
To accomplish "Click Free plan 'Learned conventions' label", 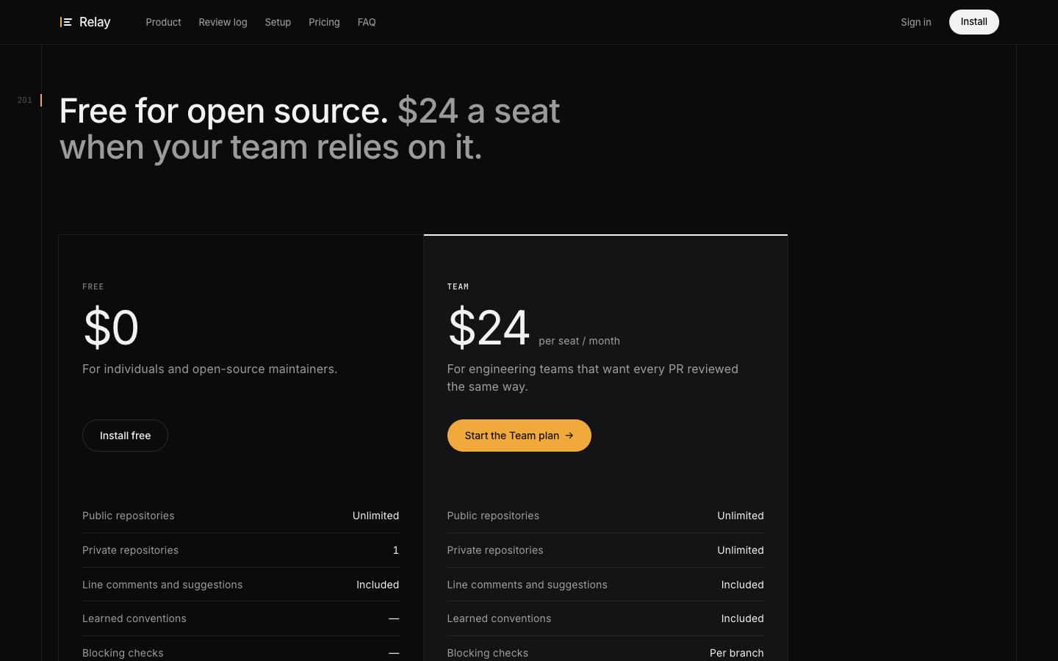I will (x=134, y=618).
